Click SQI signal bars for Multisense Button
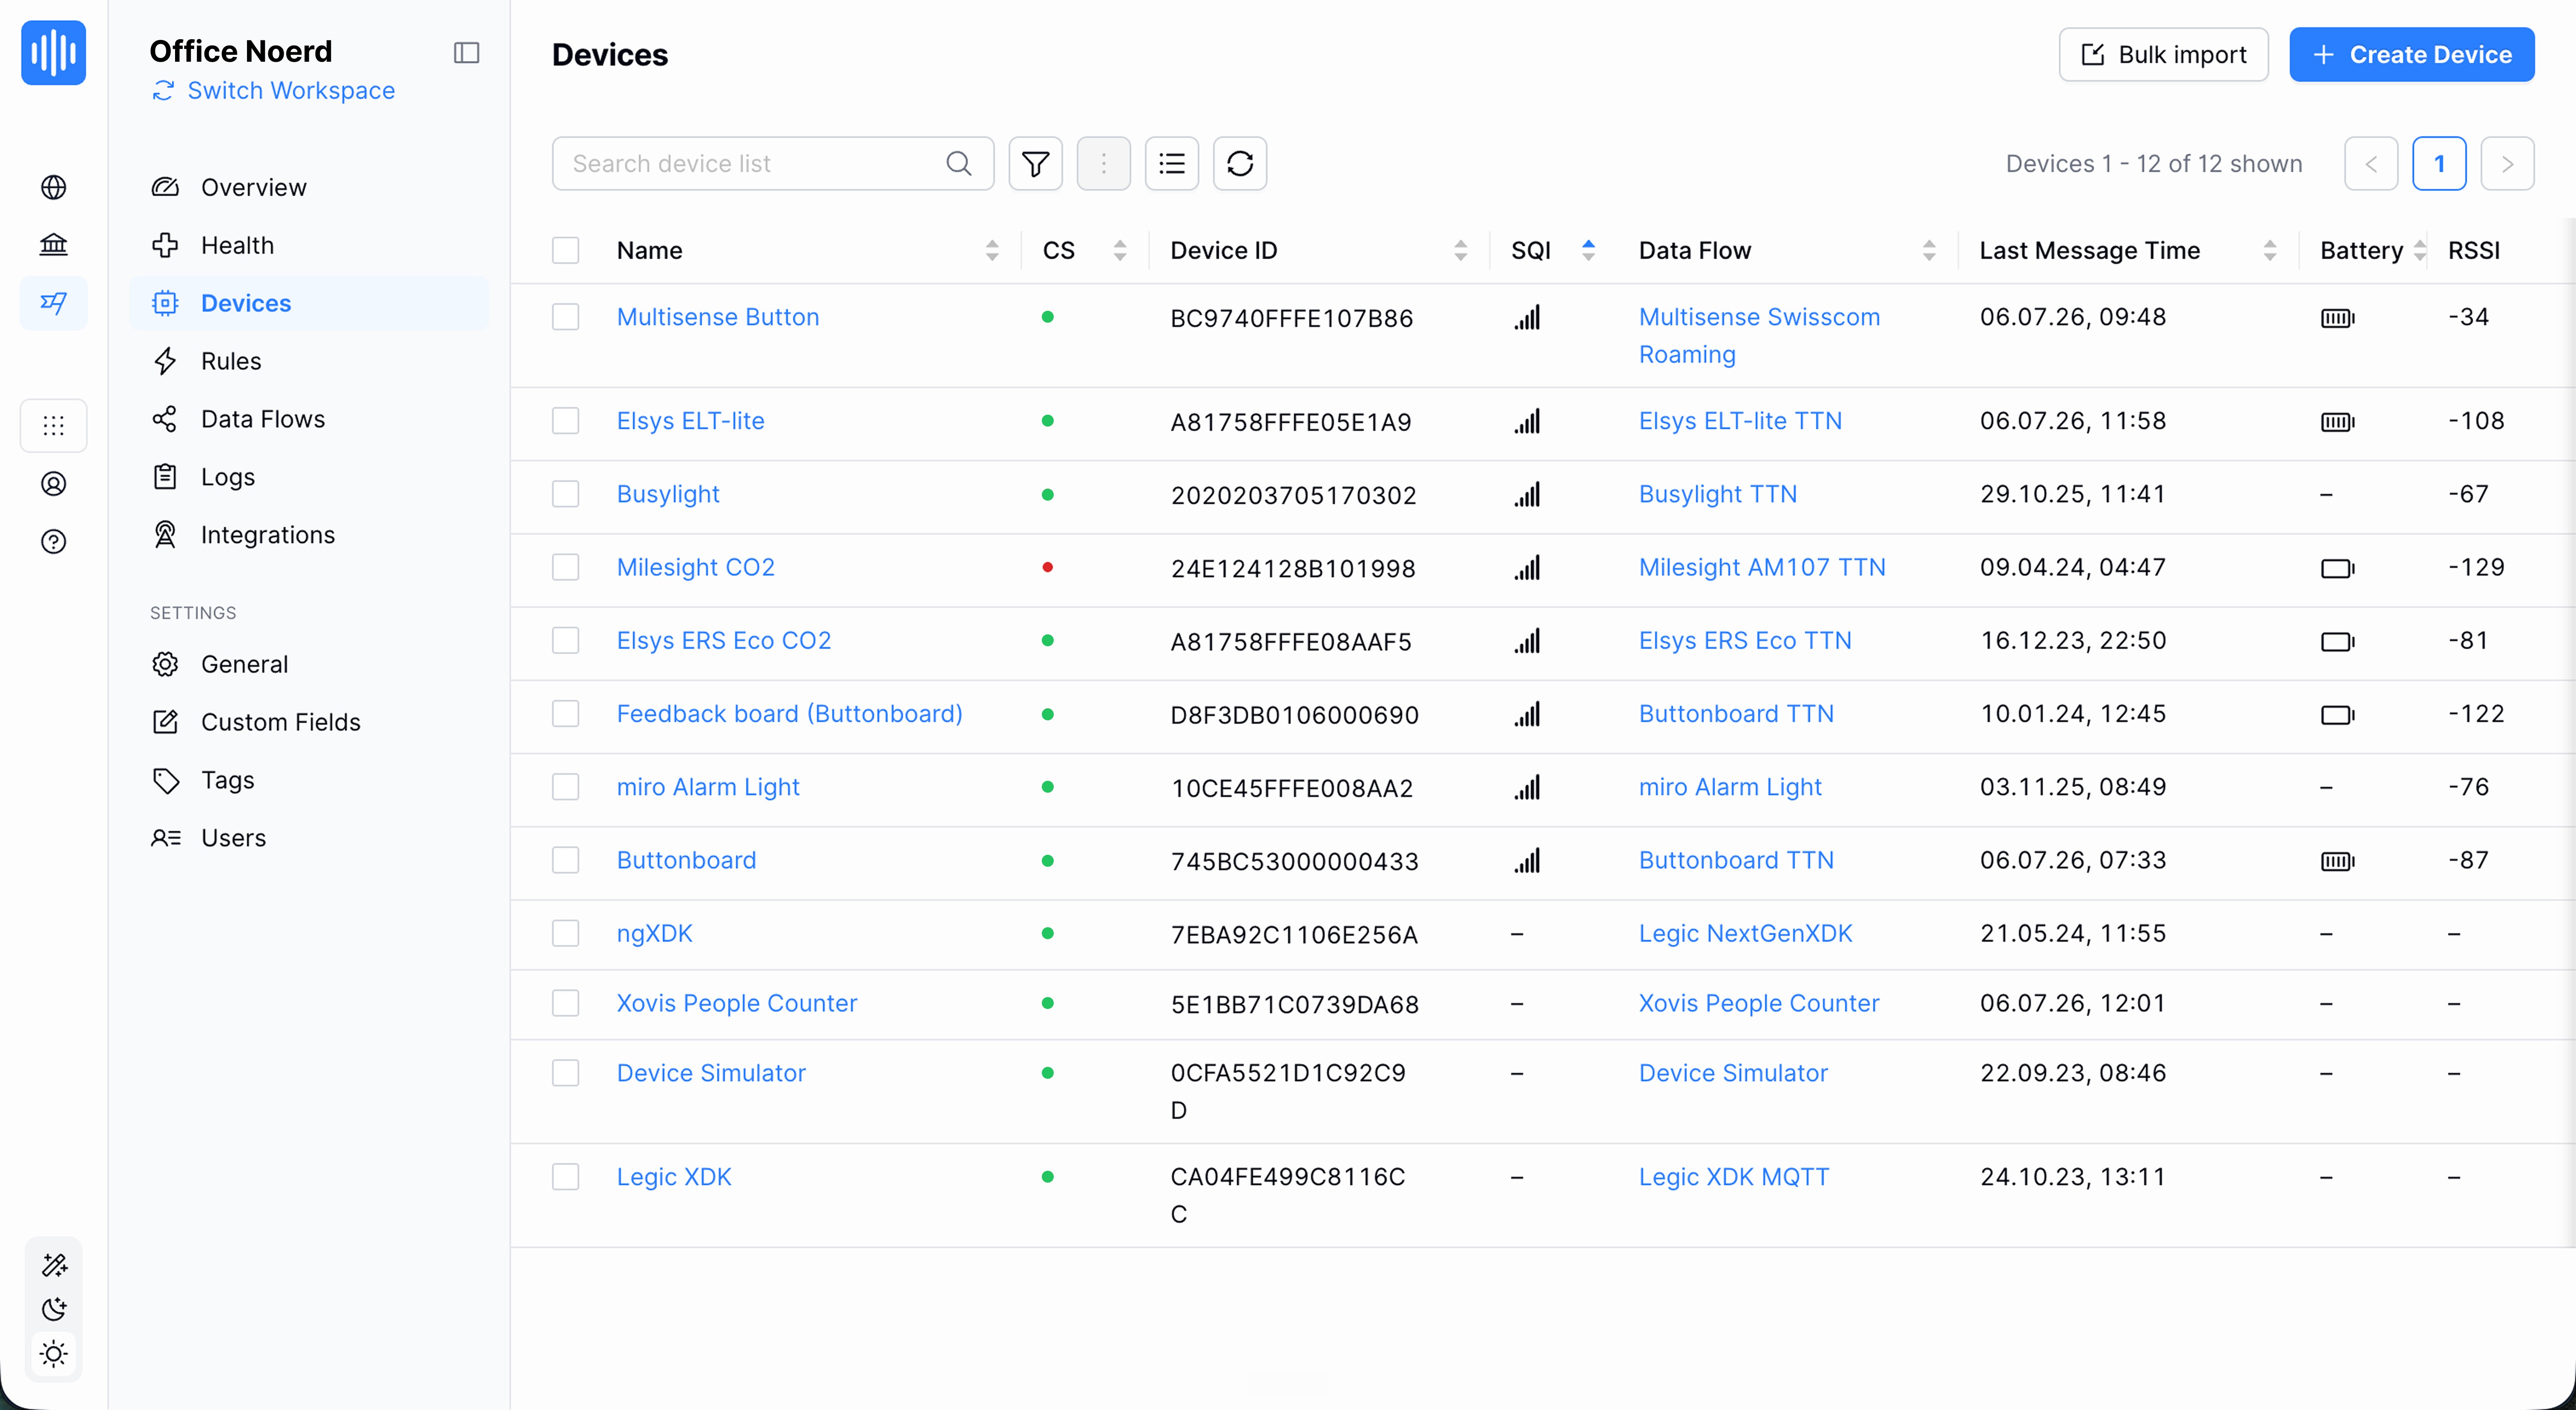The image size is (2576, 1410). pos(1526,318)
